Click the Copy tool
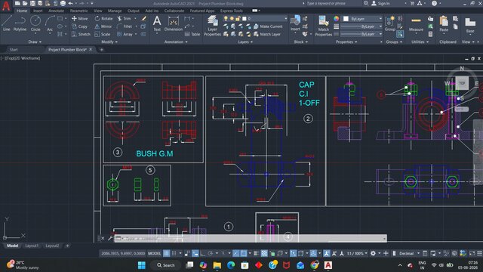Screen dimensions: 483x272 coord(80,26)
